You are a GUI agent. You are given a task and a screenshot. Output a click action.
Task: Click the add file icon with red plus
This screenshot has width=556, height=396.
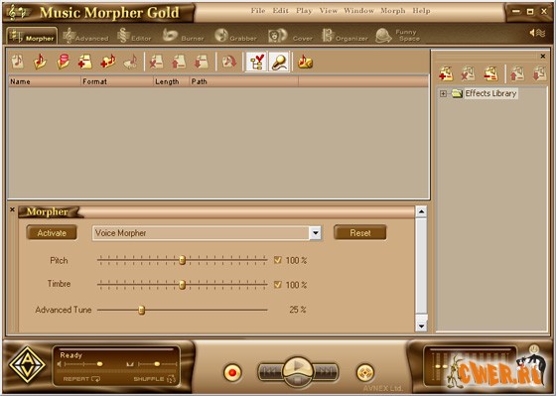[85, 63]
